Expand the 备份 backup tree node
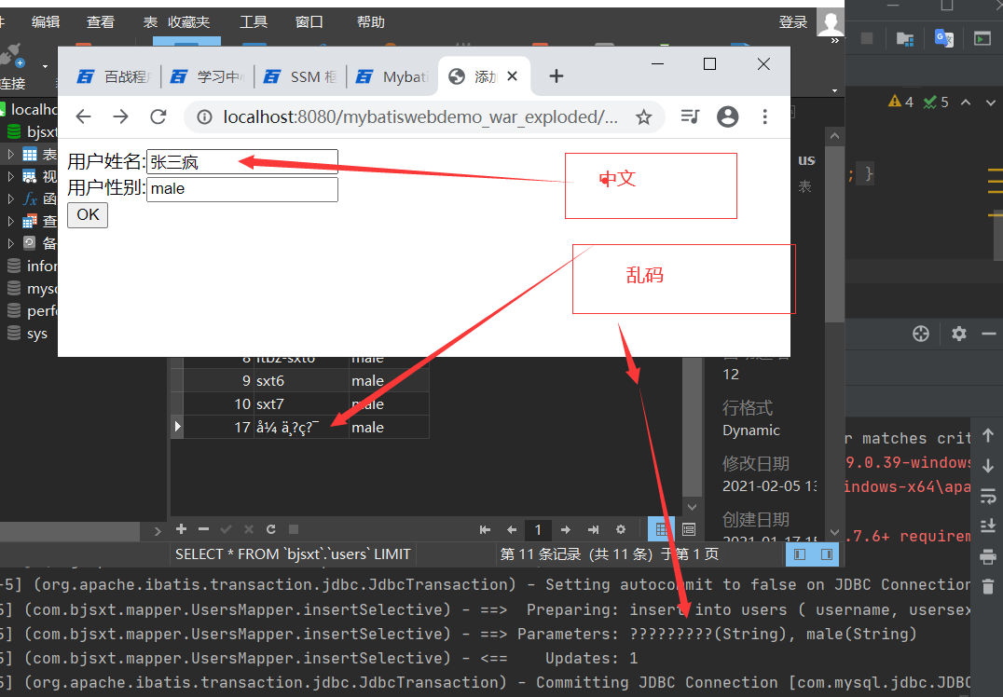The image size is (1003, 697). click(x=10, y=243)
